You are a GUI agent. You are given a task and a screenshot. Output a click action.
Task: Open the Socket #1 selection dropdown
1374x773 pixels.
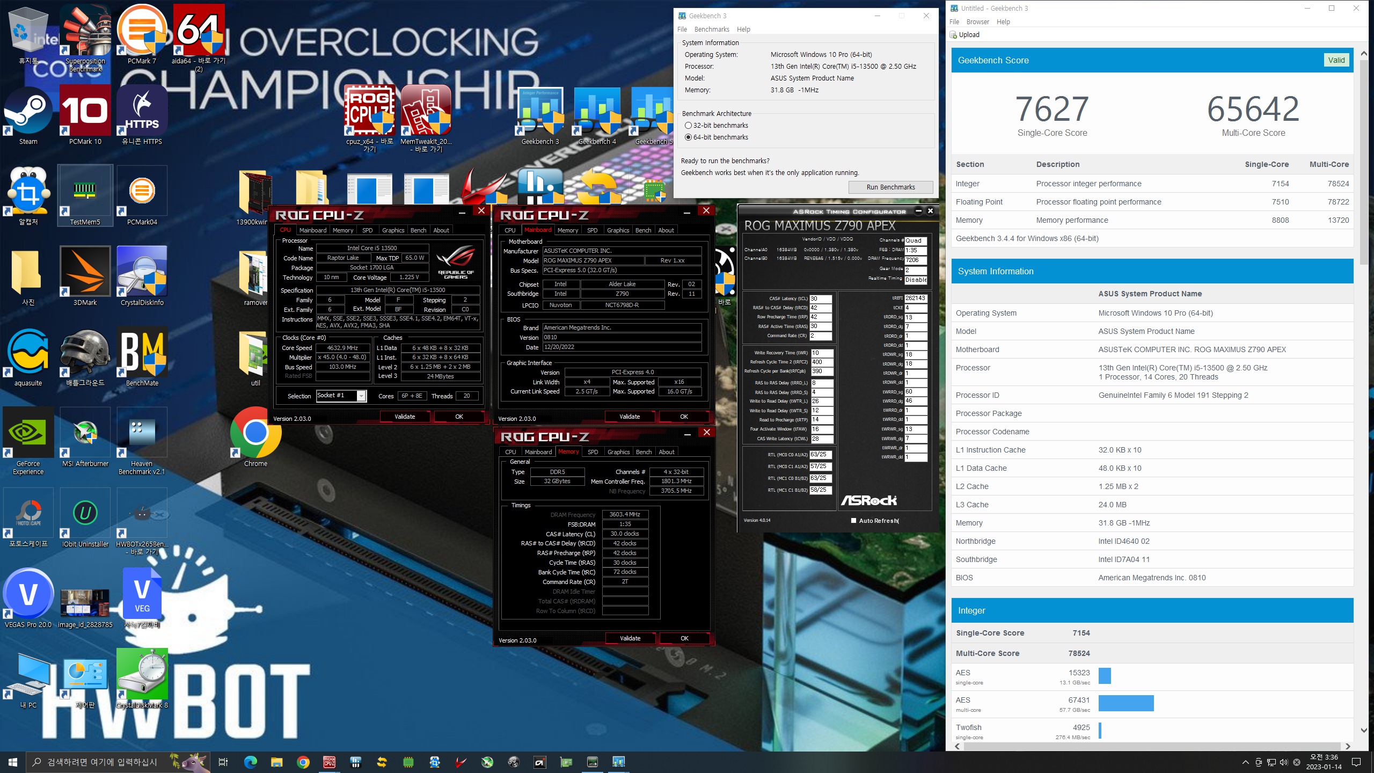click(362, 396)
